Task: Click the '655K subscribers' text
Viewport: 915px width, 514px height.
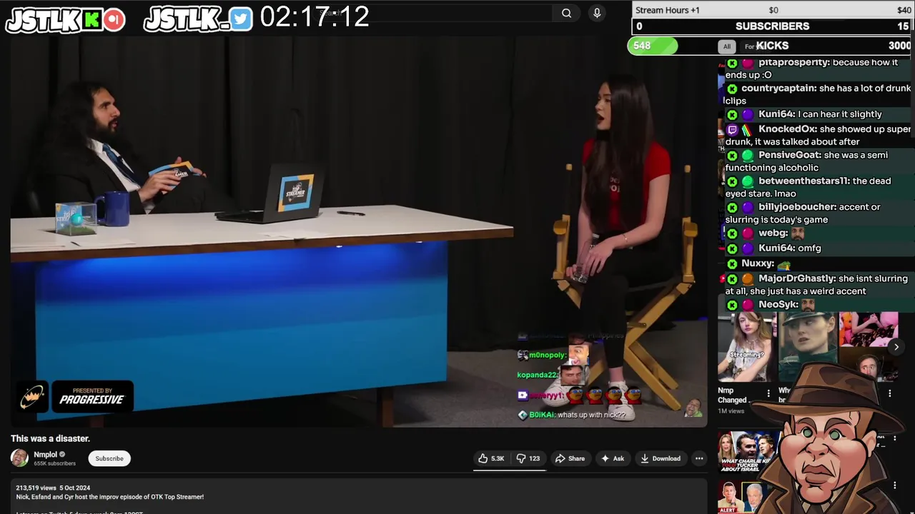Action: point(54,463)
